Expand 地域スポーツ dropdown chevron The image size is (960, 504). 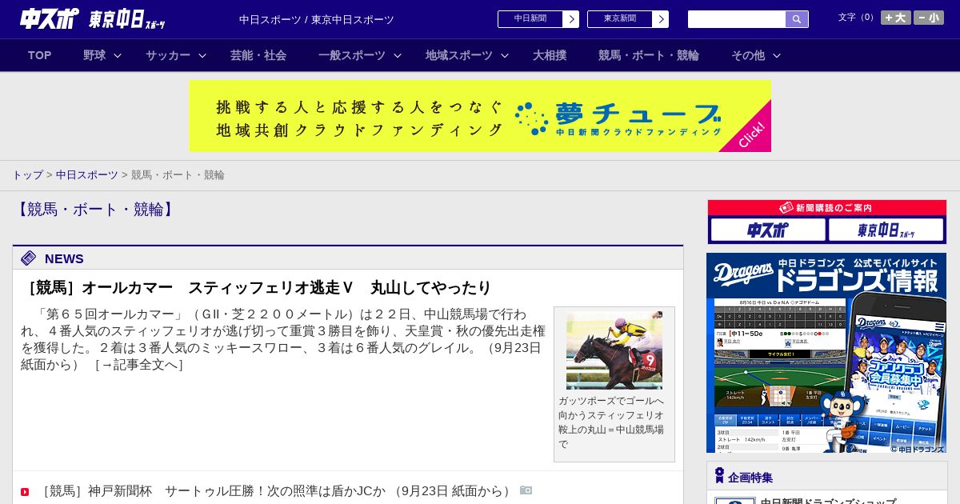click(505, 55)
